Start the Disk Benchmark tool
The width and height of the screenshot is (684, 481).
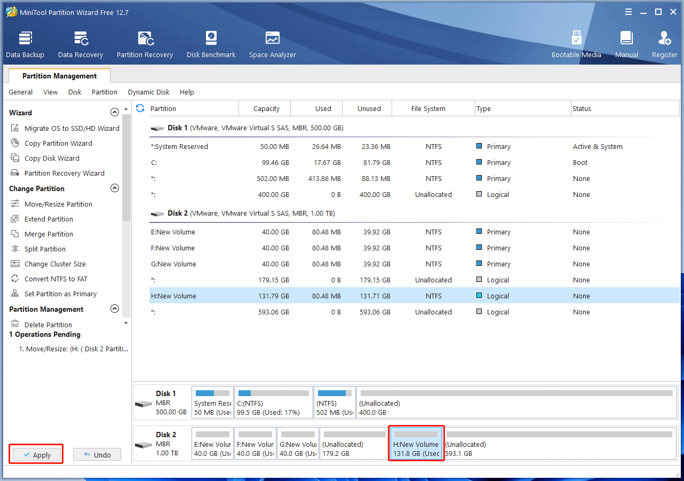211,45
